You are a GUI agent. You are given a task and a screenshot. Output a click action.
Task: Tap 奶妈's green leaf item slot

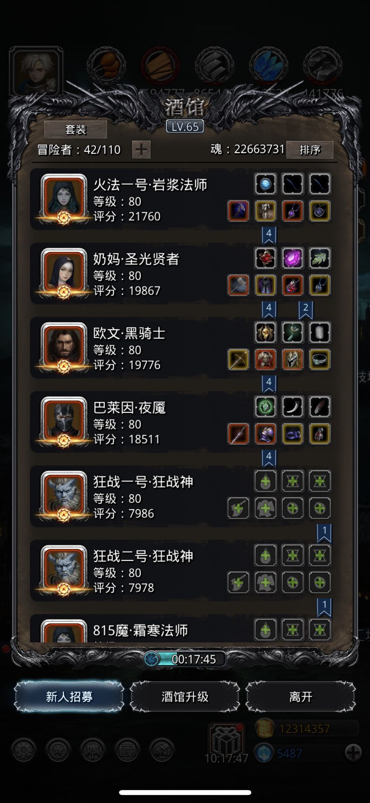tap(320, 258)
